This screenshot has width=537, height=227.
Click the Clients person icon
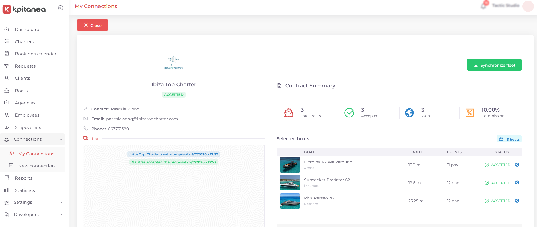point(7,78)
